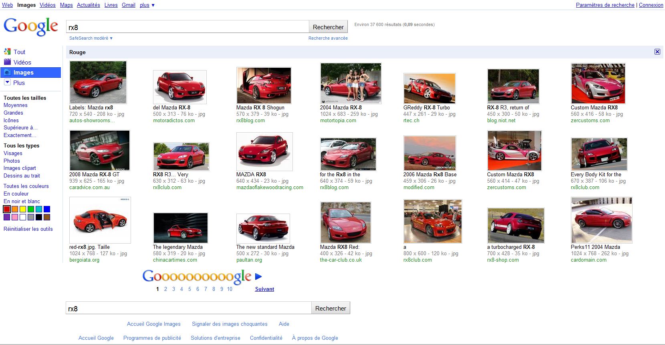Screen dimensions: 665x345
Task: Open the plus menu in top bar
Action: 147,5
